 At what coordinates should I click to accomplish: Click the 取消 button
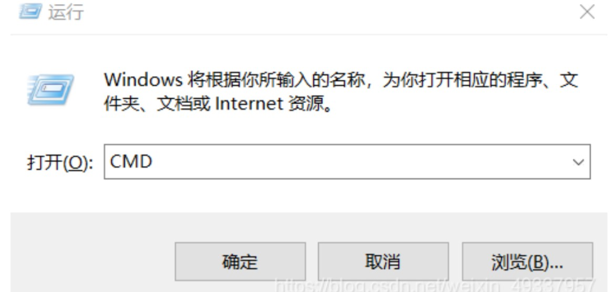click(383, 261)
